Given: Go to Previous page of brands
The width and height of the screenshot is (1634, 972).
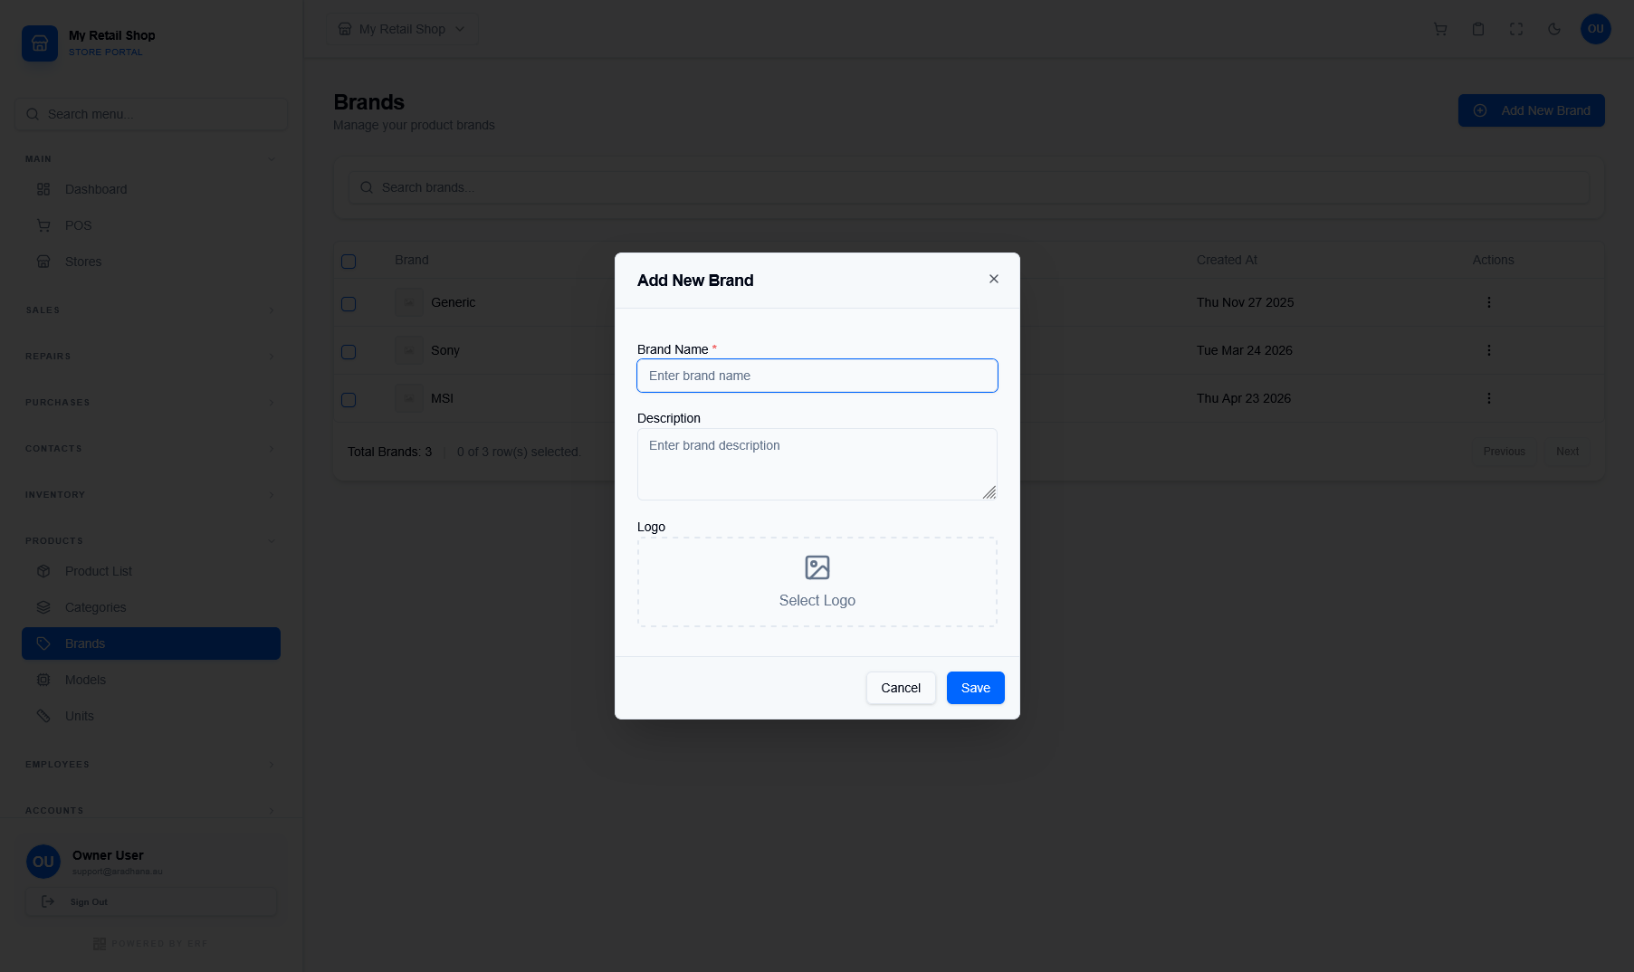Looking at the screenshot, I should coord(1505,452).
